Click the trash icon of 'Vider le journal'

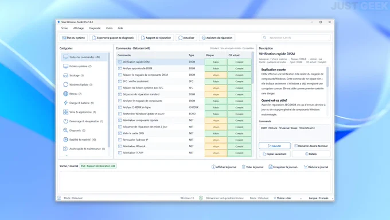(x=244, y=167)
